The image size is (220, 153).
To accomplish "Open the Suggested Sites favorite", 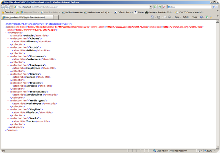I will [30, 12].
